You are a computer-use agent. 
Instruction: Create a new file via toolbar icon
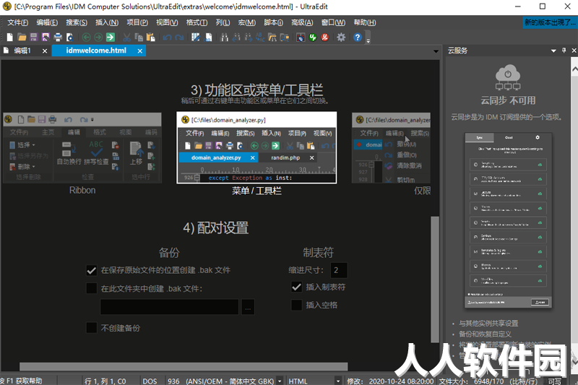10,38
